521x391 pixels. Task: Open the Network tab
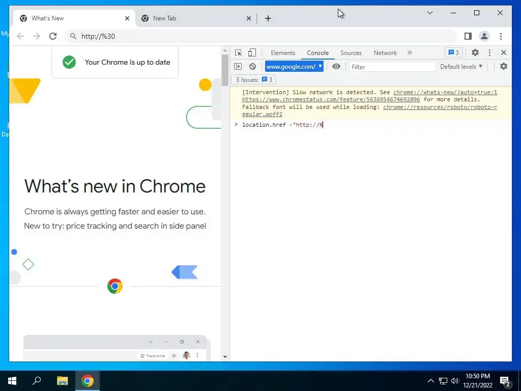(385, 53)
